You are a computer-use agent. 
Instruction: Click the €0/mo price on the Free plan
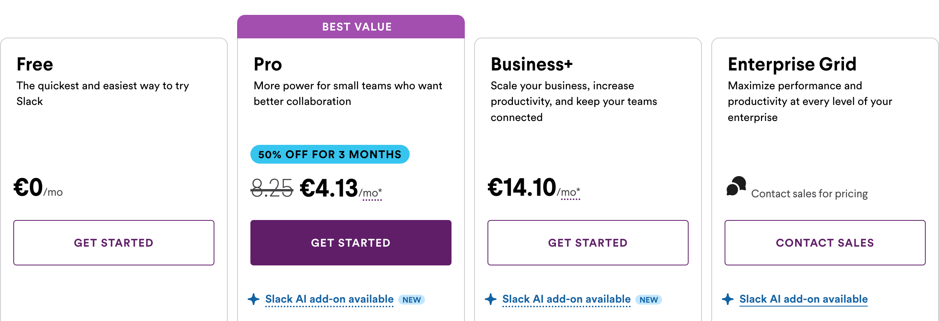pyautogui.click(x=38, y=188)
